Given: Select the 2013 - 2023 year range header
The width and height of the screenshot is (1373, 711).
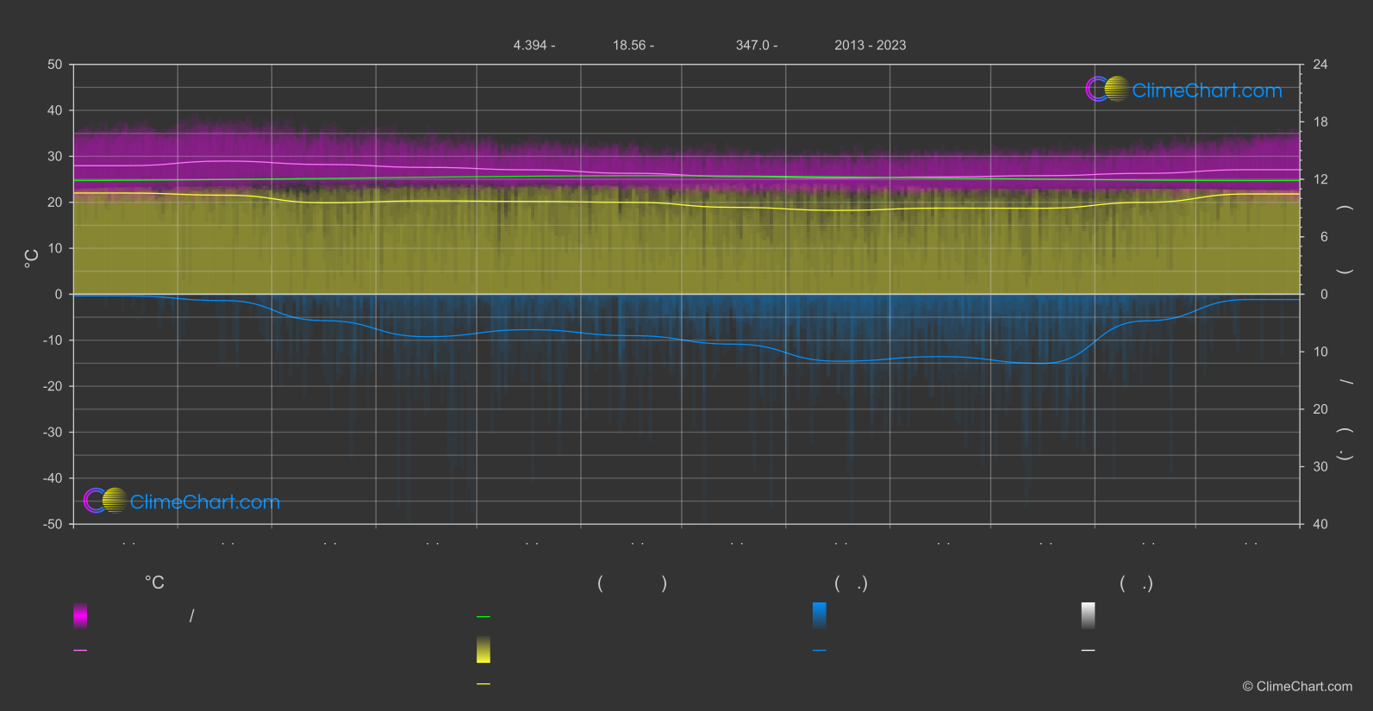Looking at the screenshot, I should 870,45.
